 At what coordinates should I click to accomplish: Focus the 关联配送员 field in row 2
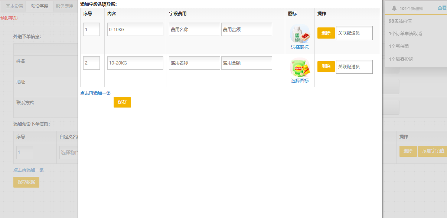(354, 67)
